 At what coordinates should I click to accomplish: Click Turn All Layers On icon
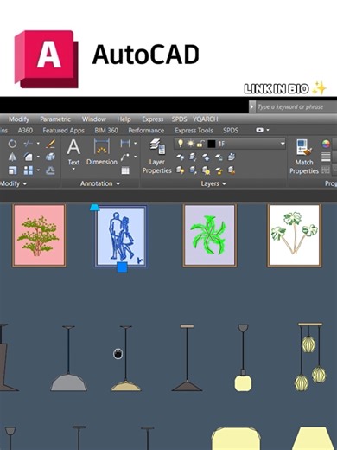[181, 170]
